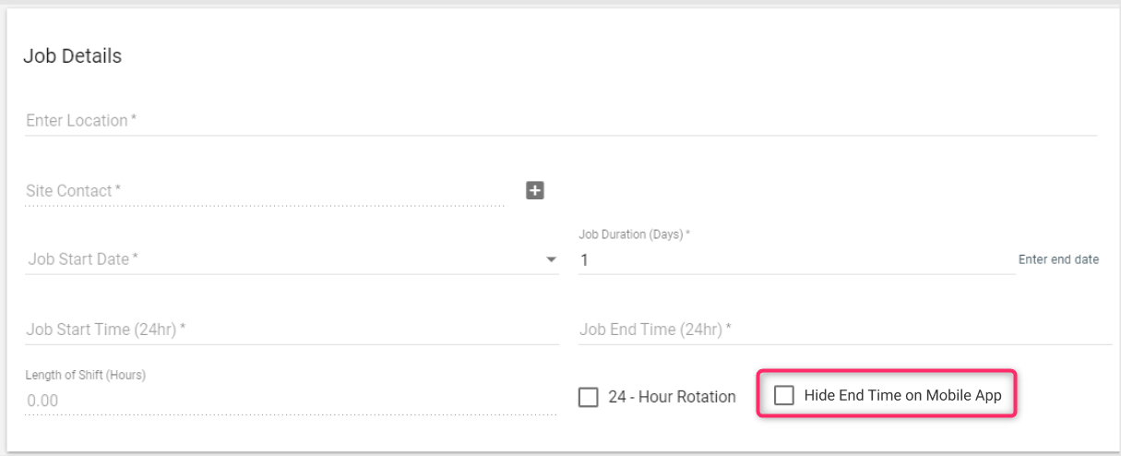The width and height of the screenshot is (1121, 456).
Task: Click the Enter end date link
Action: pyautogui.click(x=1058, y=259)
